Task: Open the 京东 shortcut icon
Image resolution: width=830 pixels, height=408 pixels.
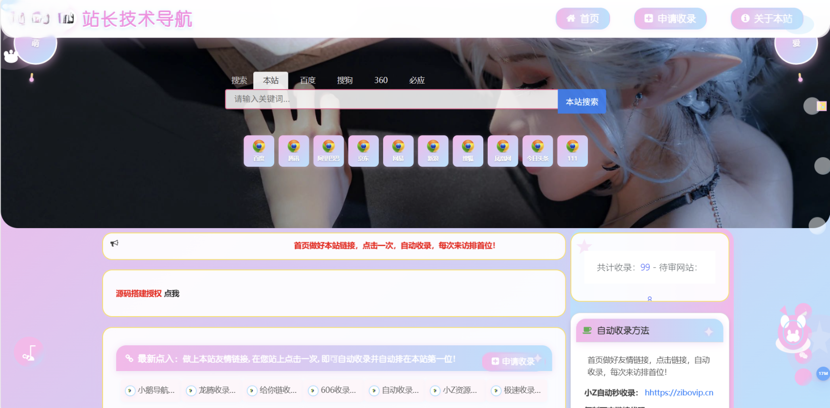Action: tap(363, 151)
